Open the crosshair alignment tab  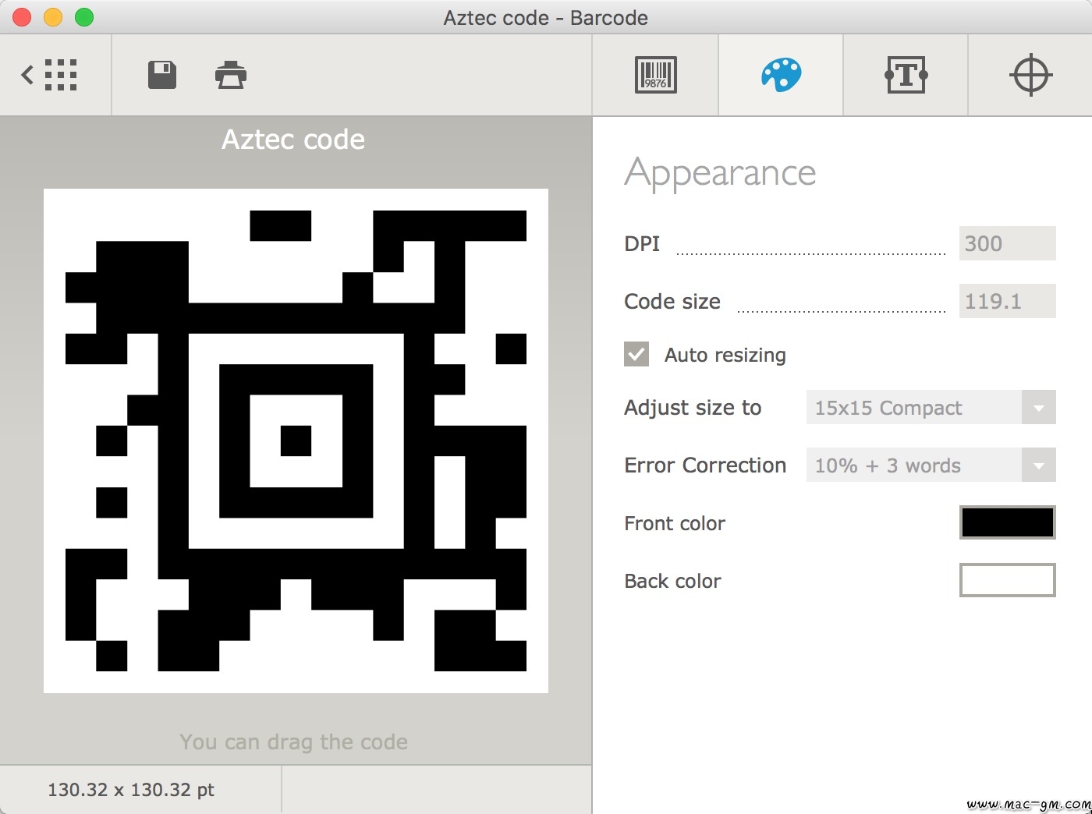pos(1030,76)
